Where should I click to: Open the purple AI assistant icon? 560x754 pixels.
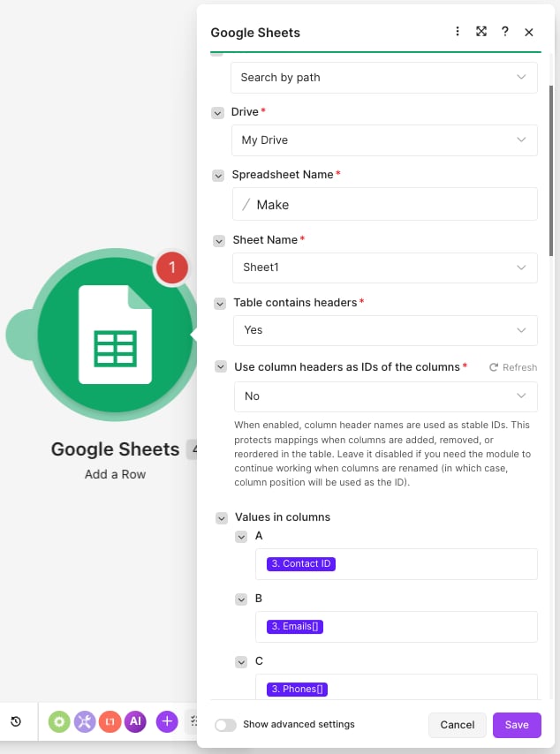tap(135, 721)
